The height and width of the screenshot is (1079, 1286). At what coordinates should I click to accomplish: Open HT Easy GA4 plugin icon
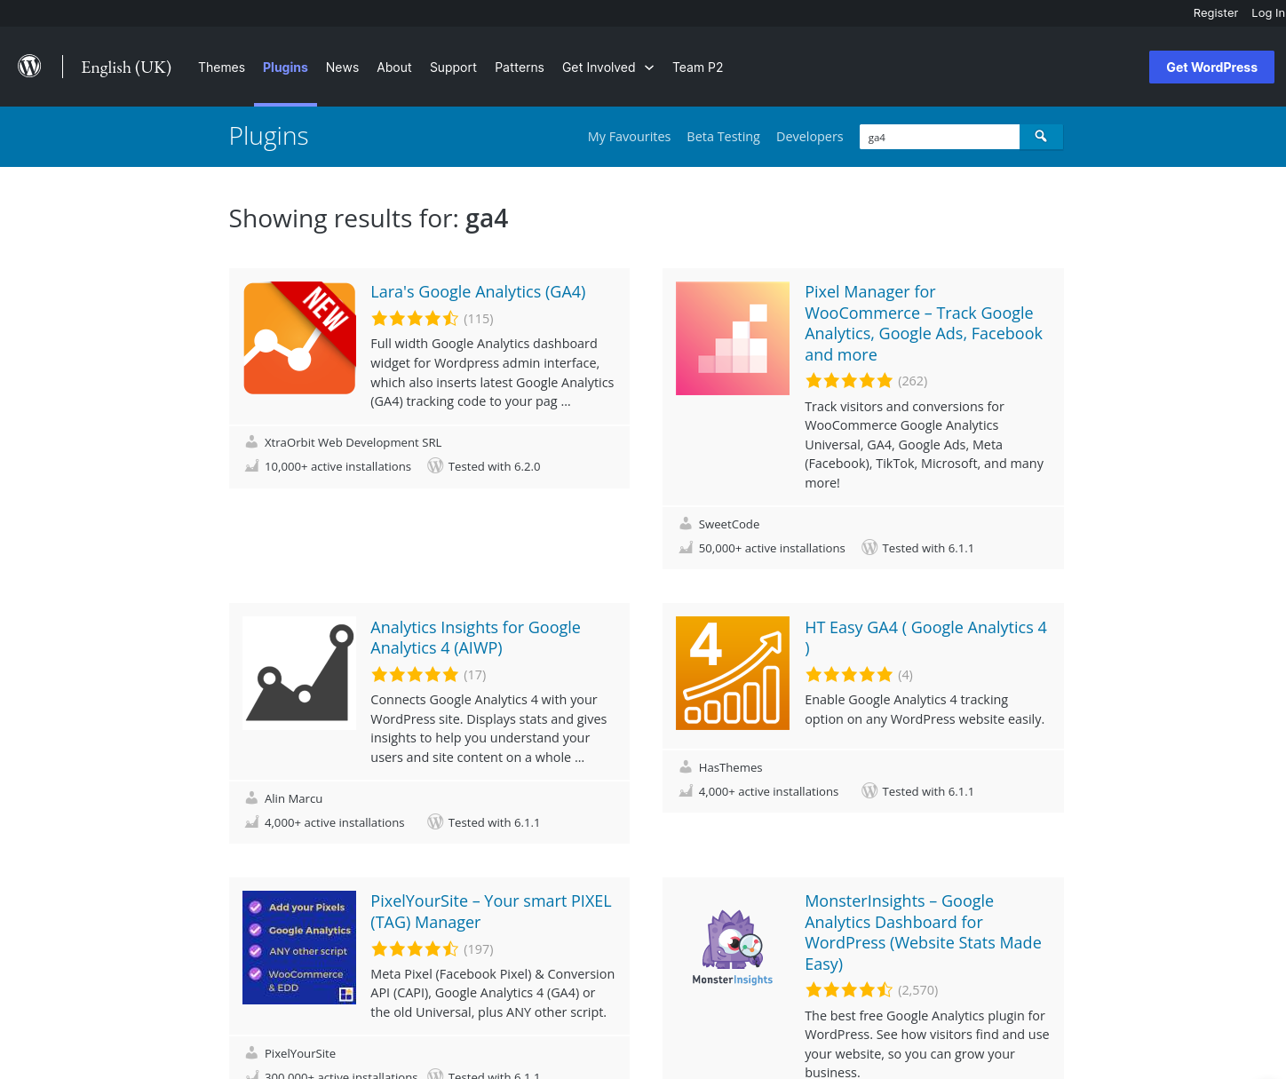(733, 673)
